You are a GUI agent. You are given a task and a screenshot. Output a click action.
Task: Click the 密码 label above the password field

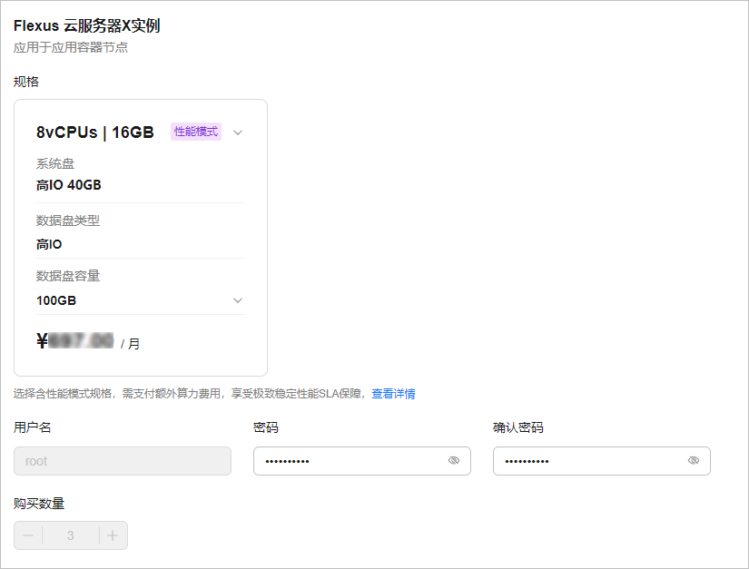point(266,427)
